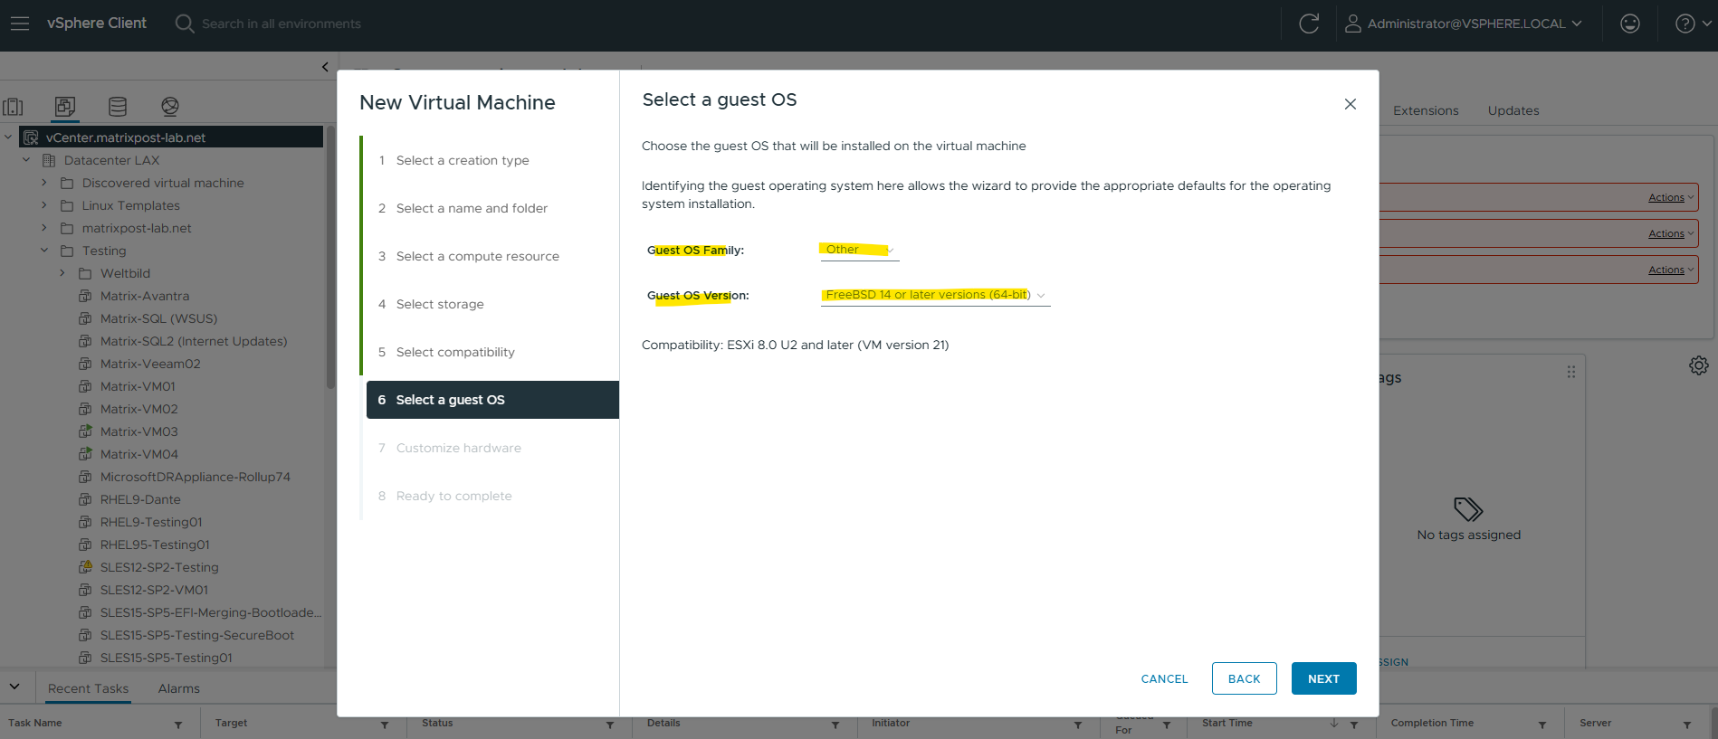This screenshot has width=1718, height=739.
Task: Cancel the New Virtual Machine wizard
Action: (1164, 678)
